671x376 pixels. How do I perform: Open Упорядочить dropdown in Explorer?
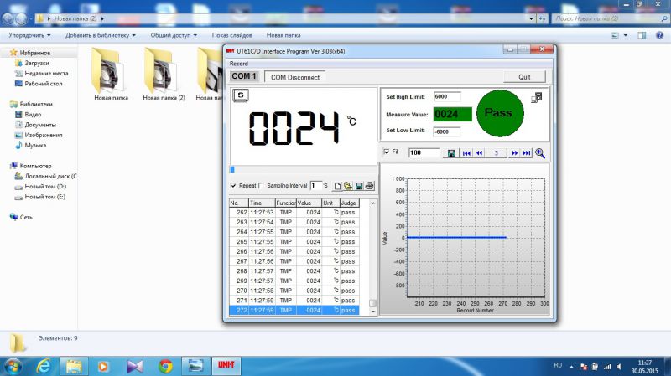click(x=29, y=35)
